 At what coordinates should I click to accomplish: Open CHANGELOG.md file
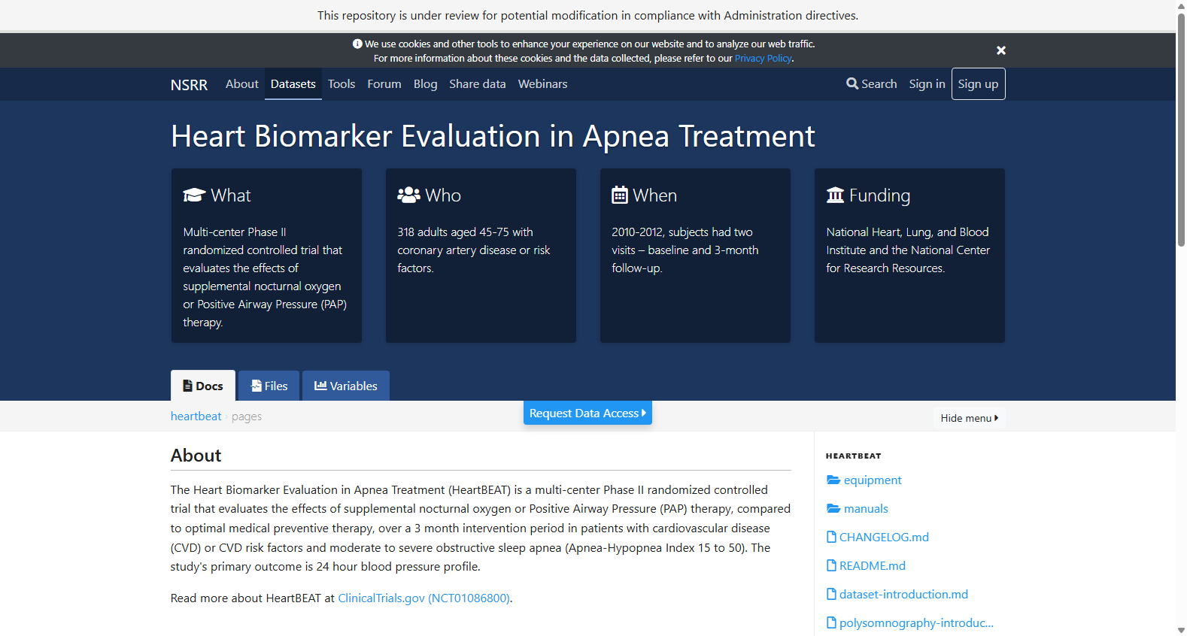point(884,538)
